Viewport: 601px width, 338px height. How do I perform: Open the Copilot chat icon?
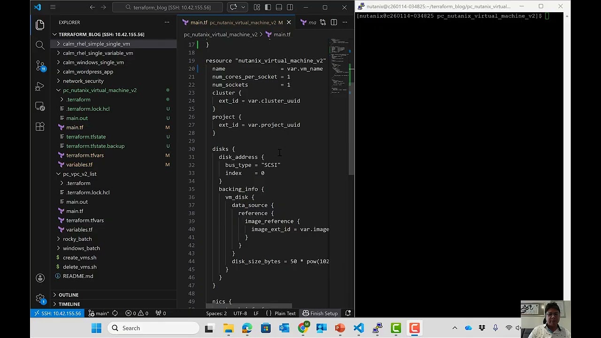pyautogui.click(x=233, y=7)
